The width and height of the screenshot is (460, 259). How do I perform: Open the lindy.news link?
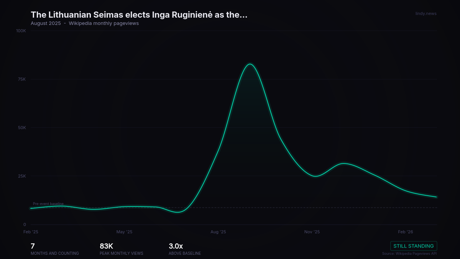(x=426, y=14)
